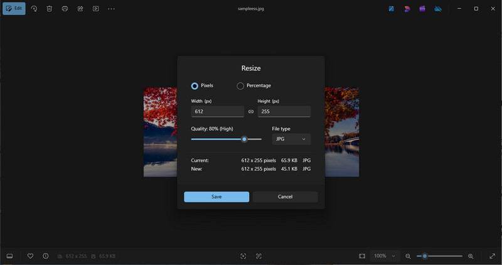The width and height of the screenshot is (502, 265).
Task: Click the Height (px) input field
Action: coord(284,112)
